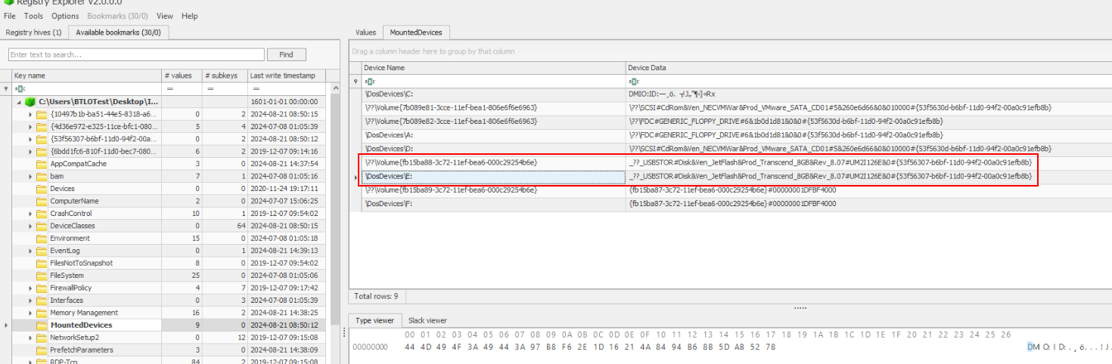Click the AppCompatCache folder icon
This screenshot has height=364, width=1112.
(42, 164)
